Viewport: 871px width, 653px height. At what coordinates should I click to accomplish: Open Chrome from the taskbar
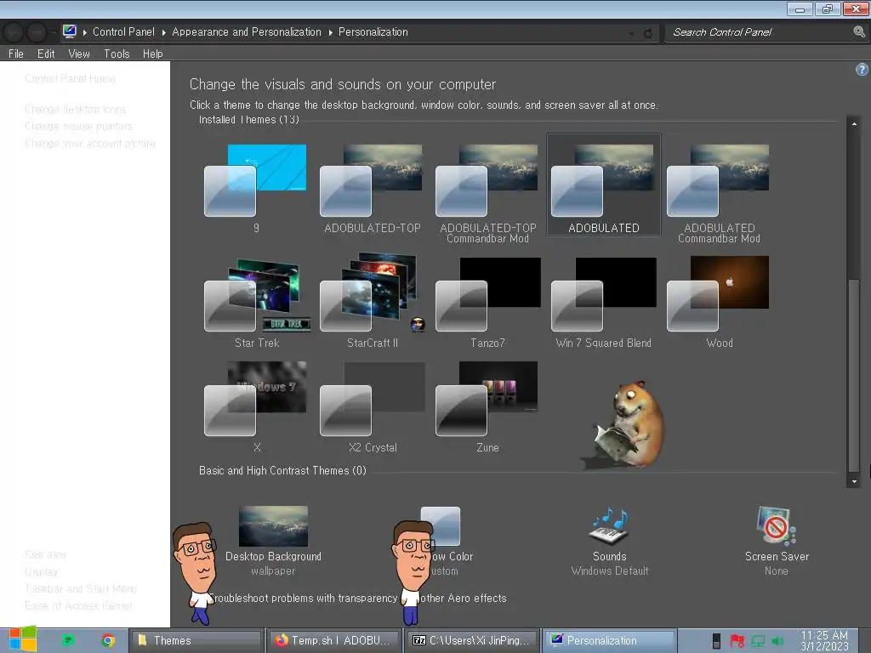[108, 640]
